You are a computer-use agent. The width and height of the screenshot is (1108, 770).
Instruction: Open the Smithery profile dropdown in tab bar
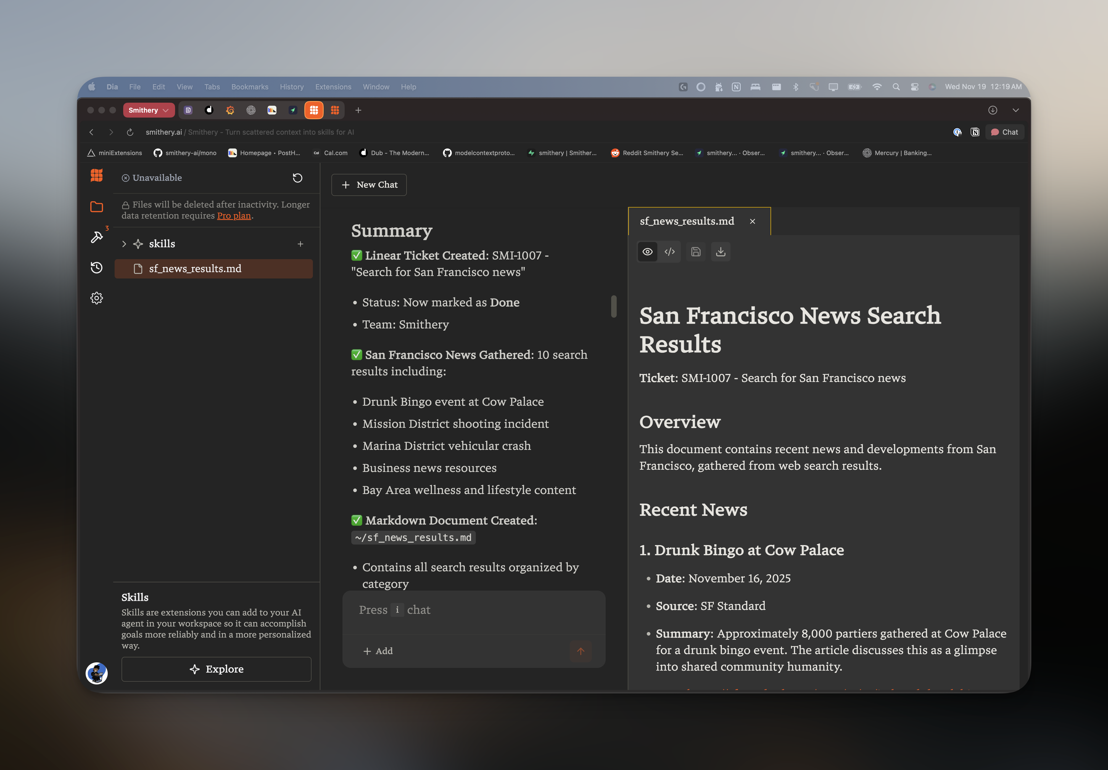(149, 110)
